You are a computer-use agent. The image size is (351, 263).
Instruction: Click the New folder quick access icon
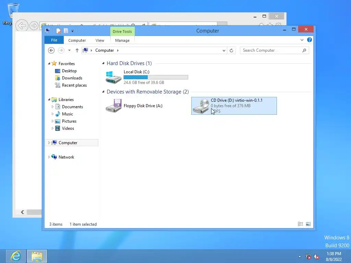[66, 31]
